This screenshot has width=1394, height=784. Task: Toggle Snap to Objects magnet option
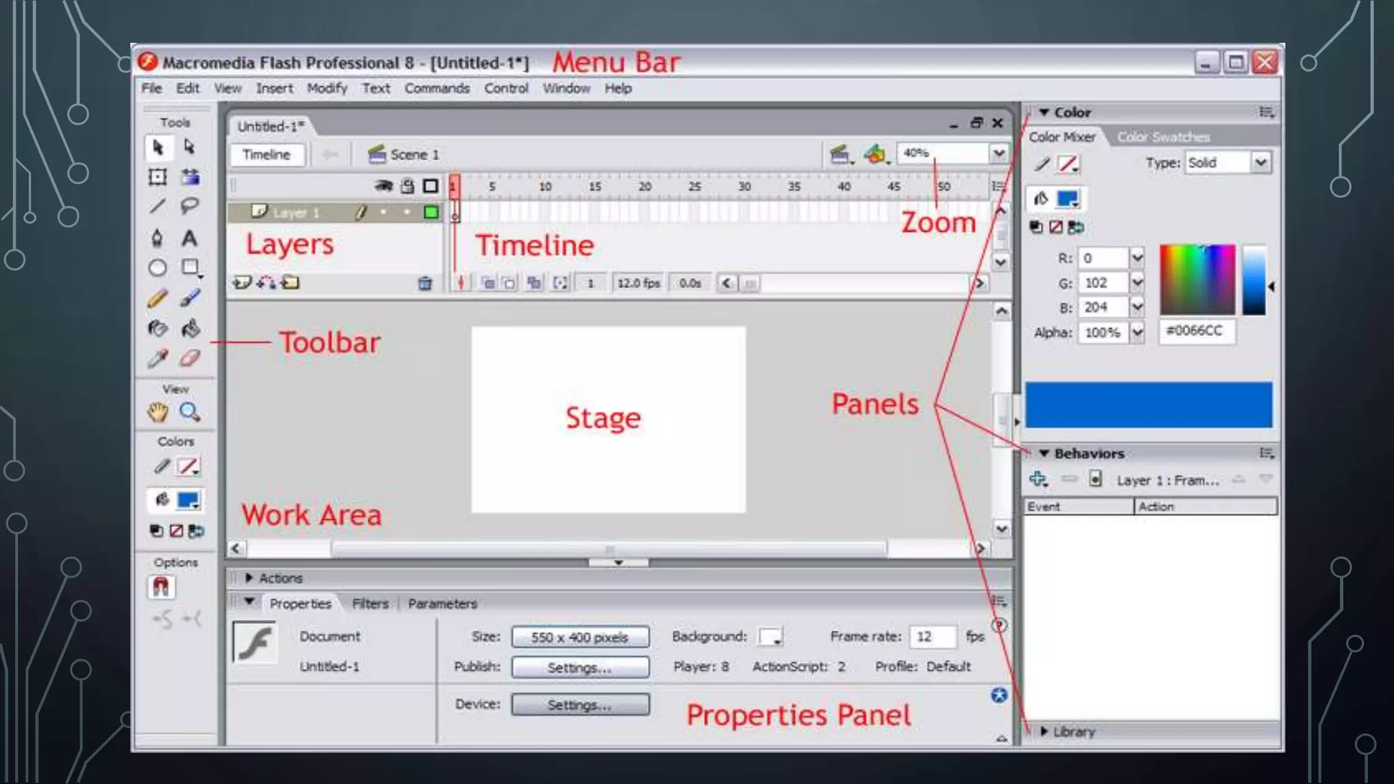pos(161,587)
